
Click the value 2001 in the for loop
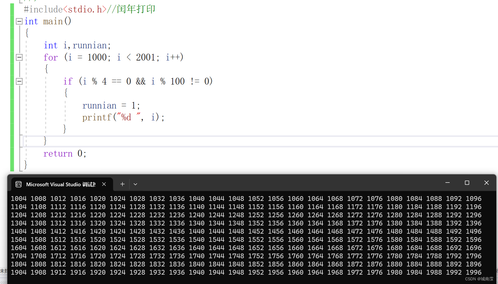[x=146, y=57]
